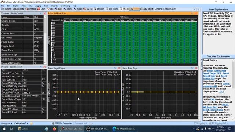This screenshot has width=235, height=132.
Task: Close the Options - Boost Control panel
Action: pyautogui.click(x=44, y=67)
